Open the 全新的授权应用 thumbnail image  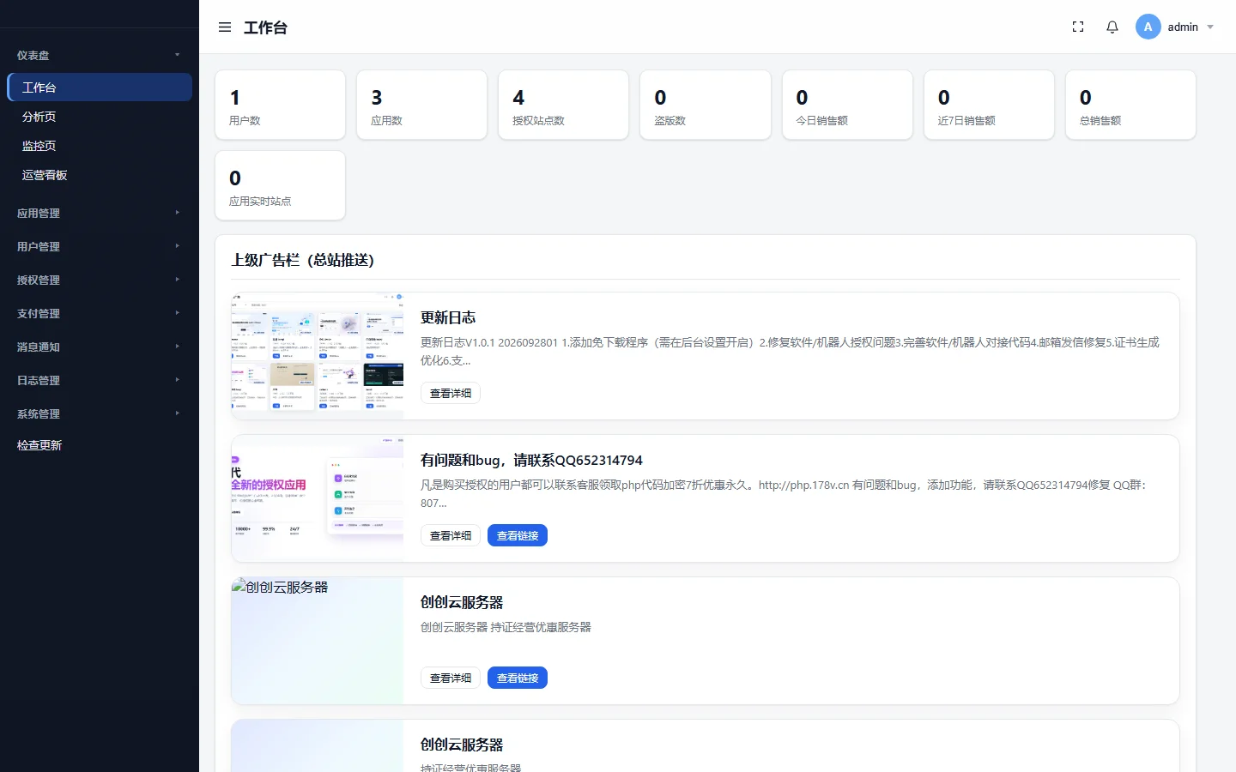click(x=318, y=498)
